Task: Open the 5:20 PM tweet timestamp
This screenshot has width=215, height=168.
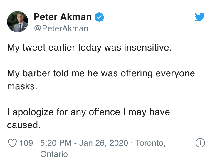Action: 56,143
